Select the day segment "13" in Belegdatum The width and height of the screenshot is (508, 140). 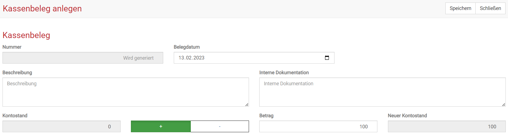(x=181, y=58)
